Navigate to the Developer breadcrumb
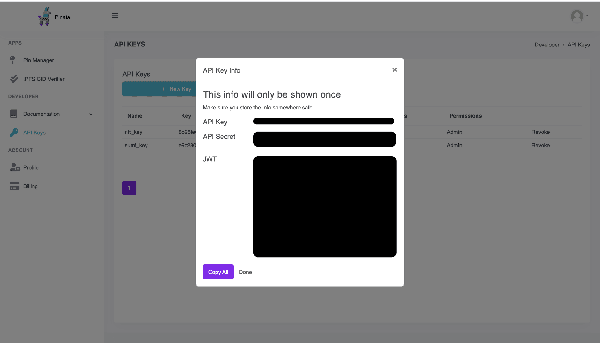This screenshot has width=600, height=343. pos(547,45)
